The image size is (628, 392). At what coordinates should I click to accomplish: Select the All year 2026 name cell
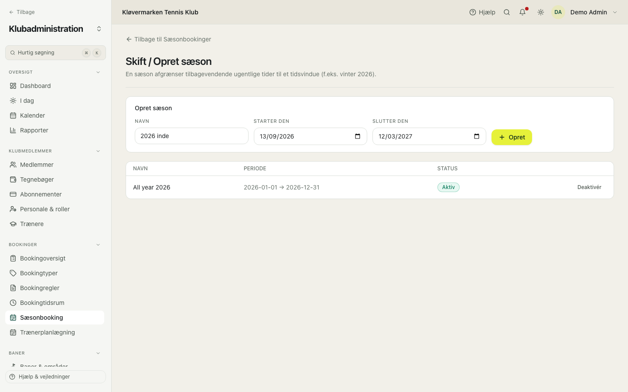152,187
